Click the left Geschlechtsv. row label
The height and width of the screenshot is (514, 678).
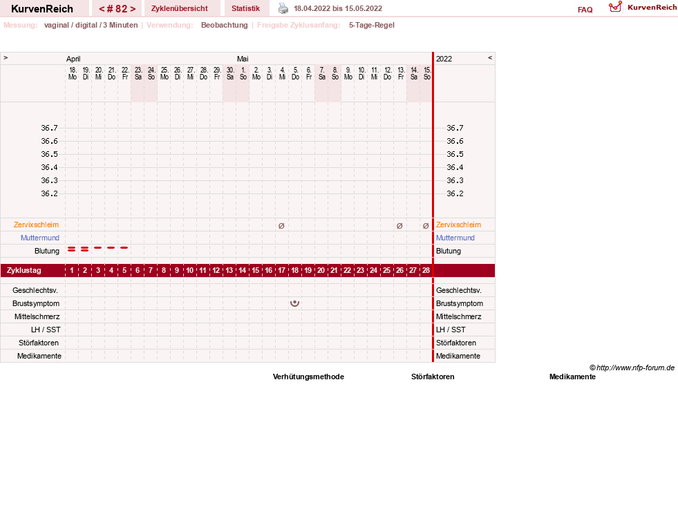[35, 290]
